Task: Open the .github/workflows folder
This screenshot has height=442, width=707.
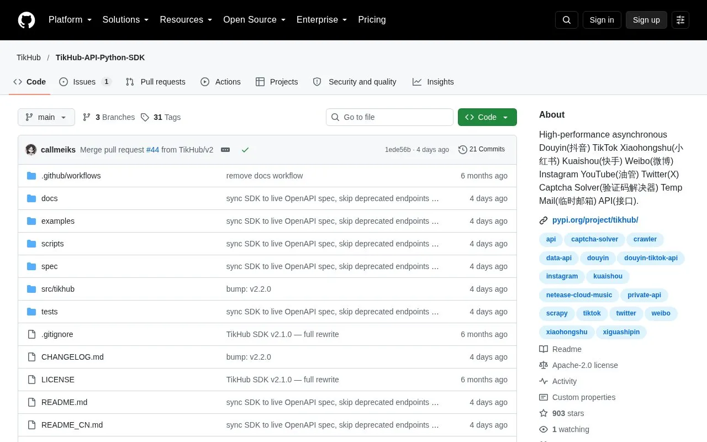Action: [71, 176]
